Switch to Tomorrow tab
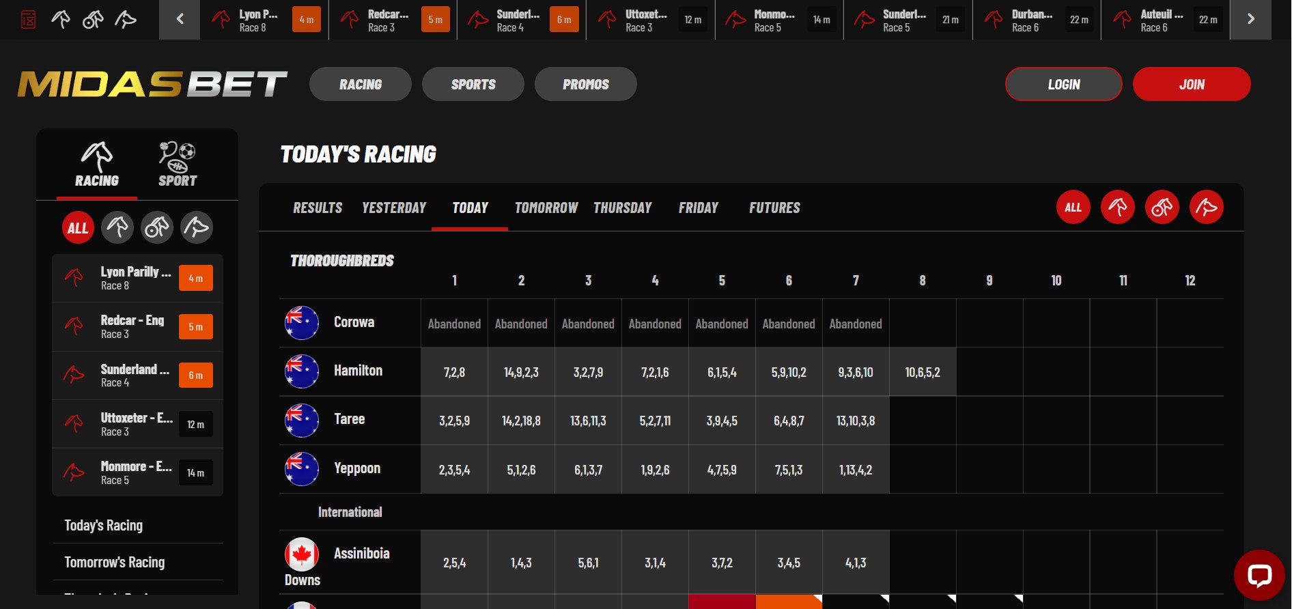Image resolution: width=1292 pixels, height=609 pixels. click(x=546, y=208)
